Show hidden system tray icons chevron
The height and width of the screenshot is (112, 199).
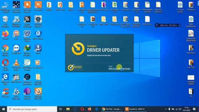coord(166,109)
